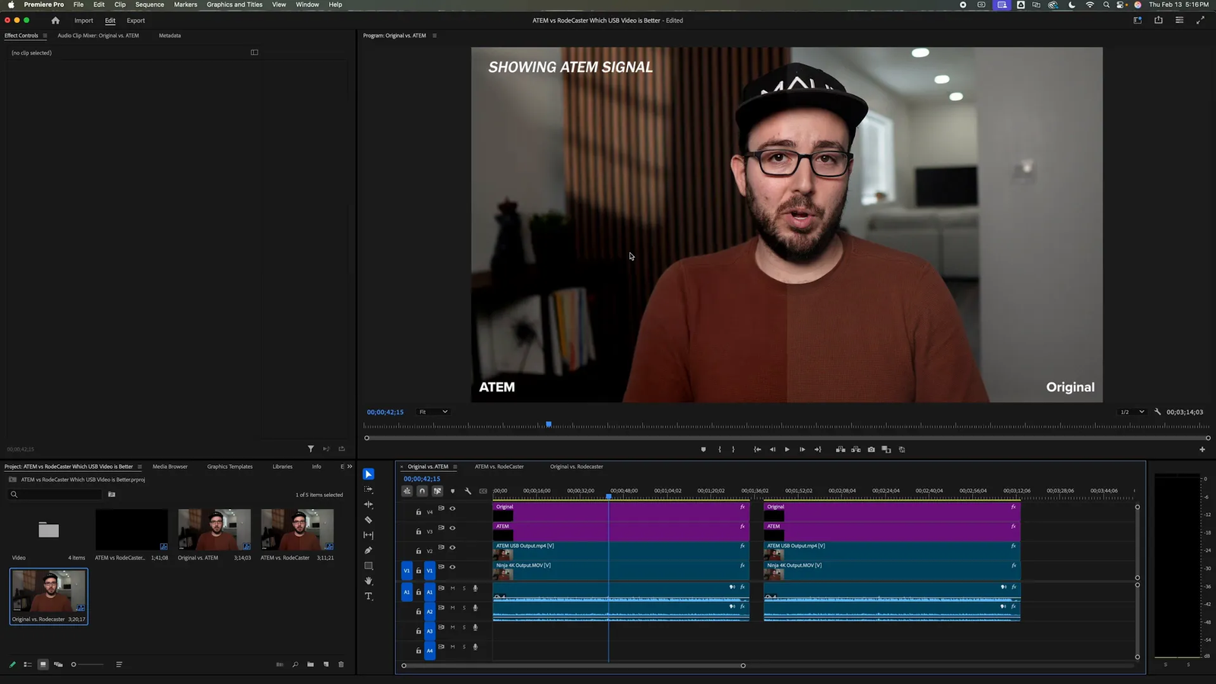Screen dimensions: 1216x684
Task: Open Original vs. ATEM timeline panel menu
Action: click(x=455, y=467)
